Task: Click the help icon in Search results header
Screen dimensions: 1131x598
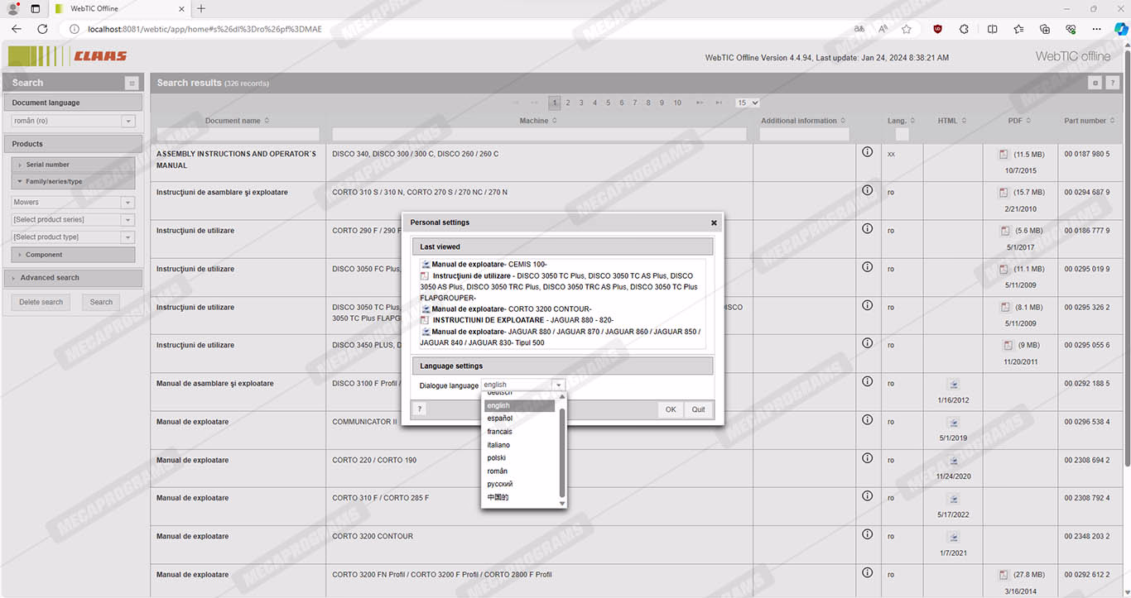Action: tap(1113, 83)
